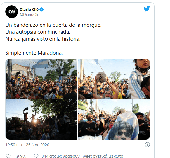Open the tweet info icon
Image resolution: width=170 pixels, height=158 pixels.
(147, 145)
